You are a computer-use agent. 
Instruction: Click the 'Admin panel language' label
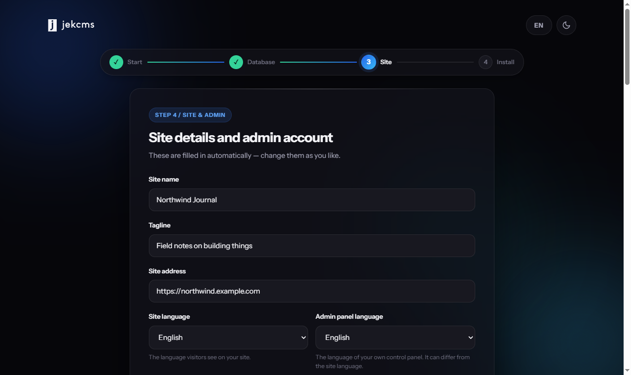click(x=349, y=317)
